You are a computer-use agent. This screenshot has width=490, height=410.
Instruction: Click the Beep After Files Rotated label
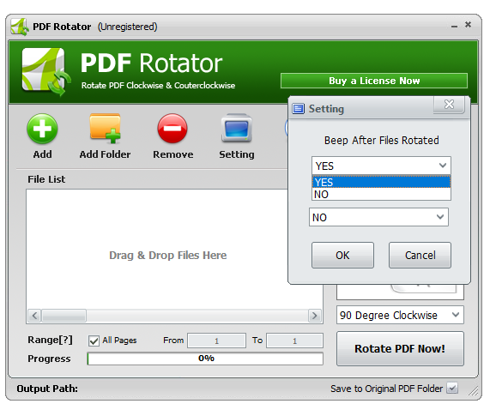click(381, 140)
